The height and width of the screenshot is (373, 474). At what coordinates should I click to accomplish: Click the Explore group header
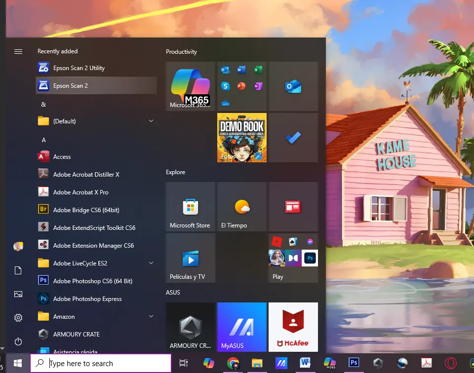(x=175, y=172)
